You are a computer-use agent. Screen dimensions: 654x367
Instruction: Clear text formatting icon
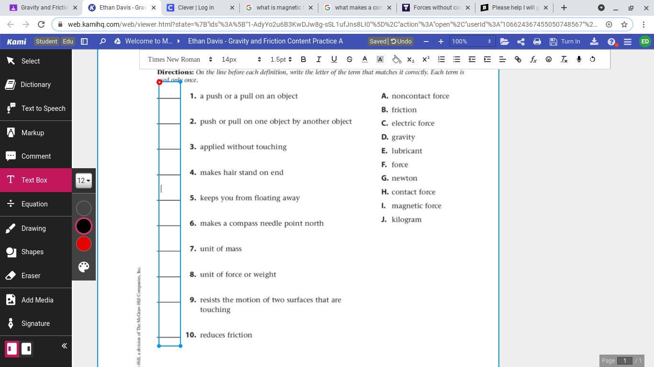[564, 59]
